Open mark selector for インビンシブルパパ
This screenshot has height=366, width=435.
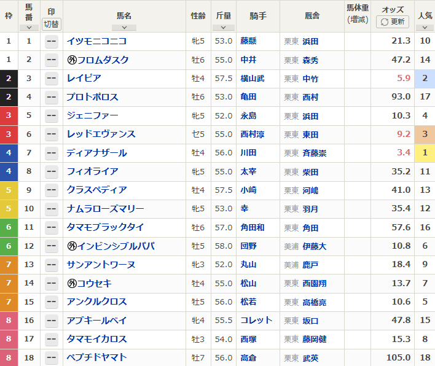point(52,246)
